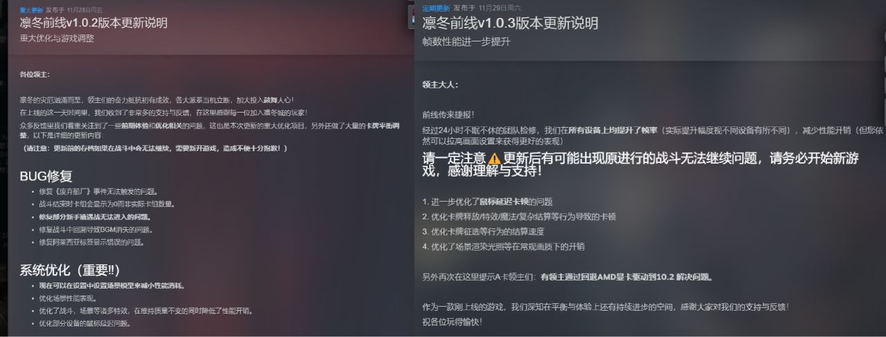Click the 各位领主 greeting line

pyautogui.click(x=35, y=74)
